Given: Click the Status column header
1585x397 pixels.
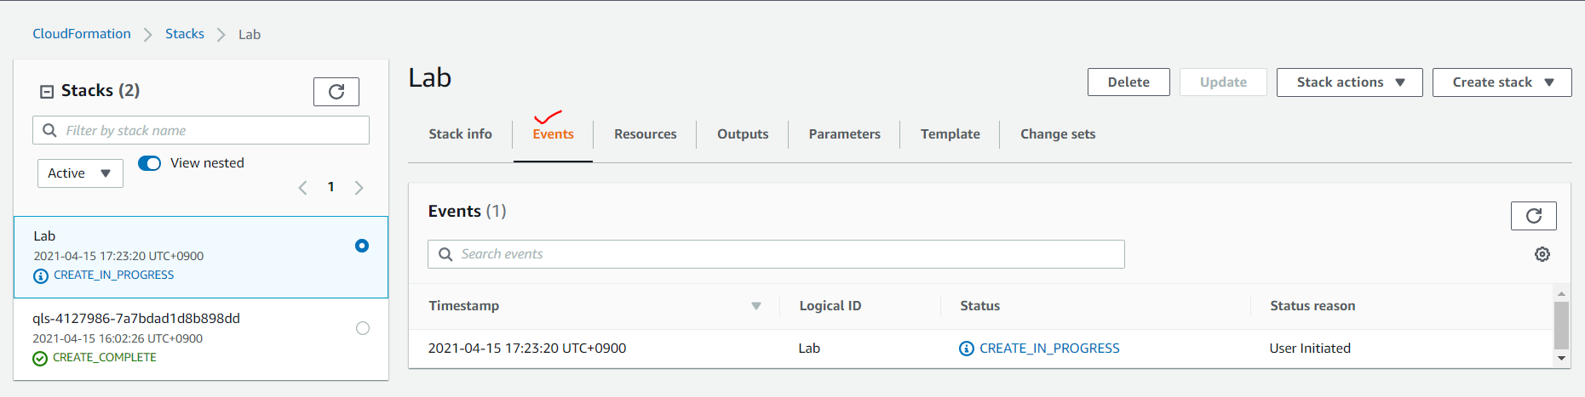Looking at the screenshot, I should pyautogui.click(x=979, y=306).
